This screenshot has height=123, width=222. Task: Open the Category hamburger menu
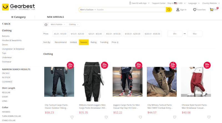click(x=18, y=17)
